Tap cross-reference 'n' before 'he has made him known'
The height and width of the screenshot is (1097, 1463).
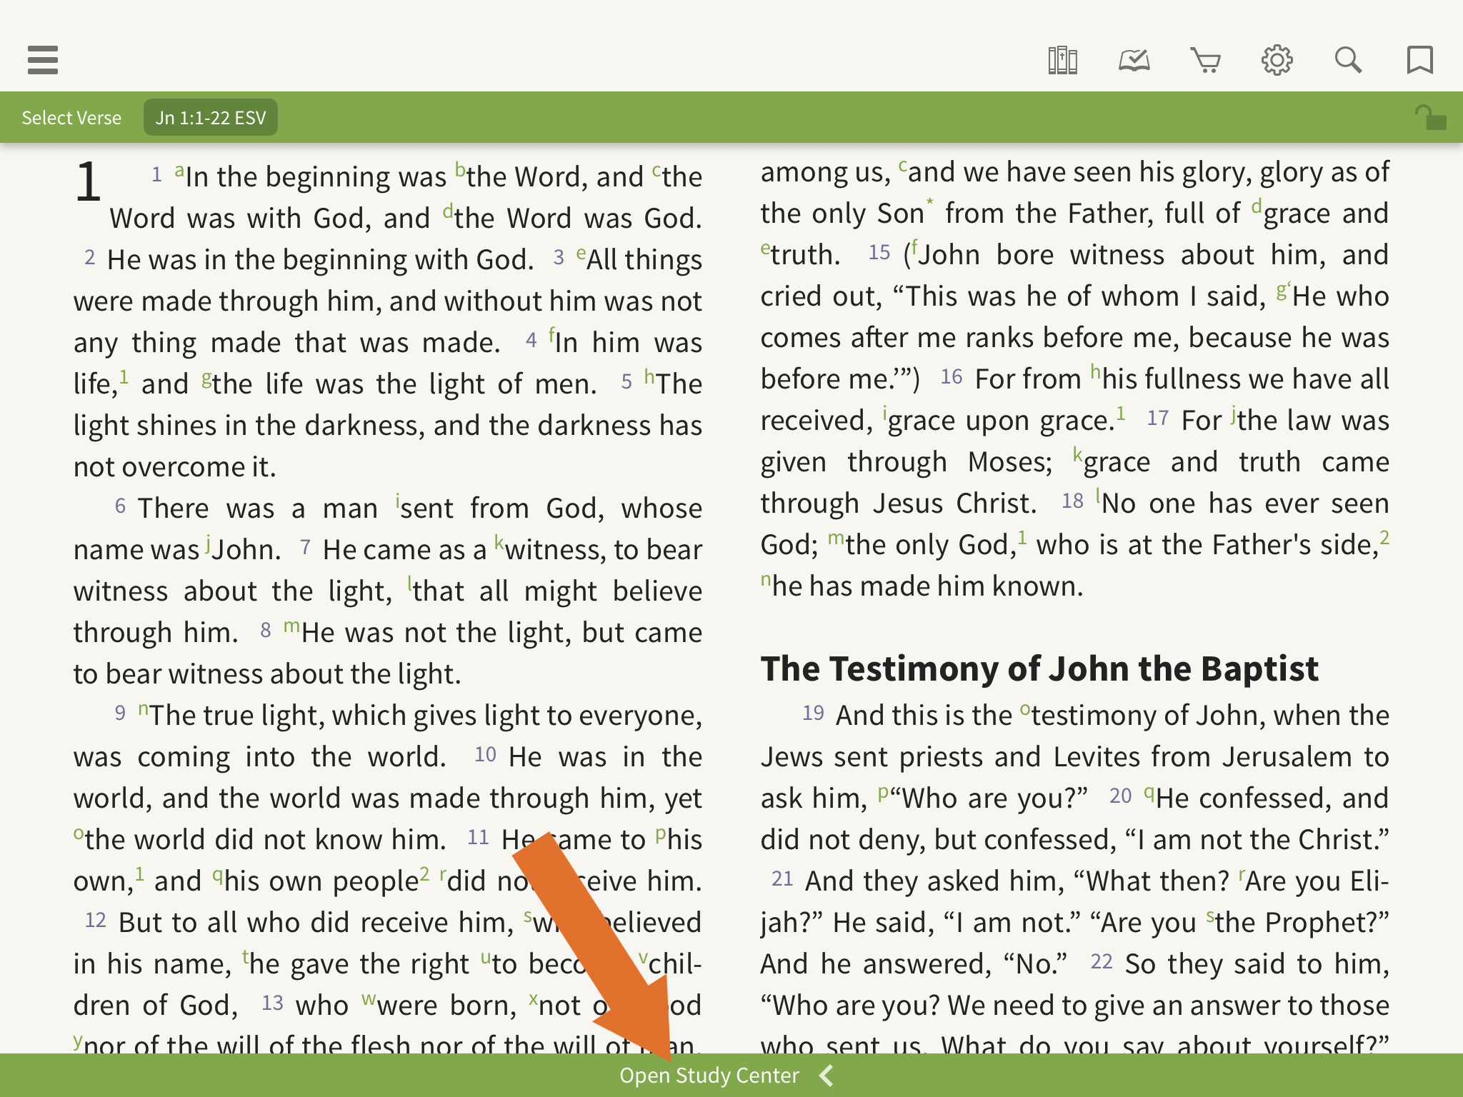click(766, 580)
